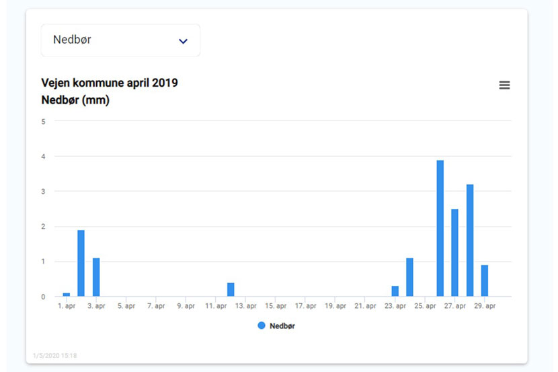
Task: Open the Nedbør parameter selector box
Action: 120,40
